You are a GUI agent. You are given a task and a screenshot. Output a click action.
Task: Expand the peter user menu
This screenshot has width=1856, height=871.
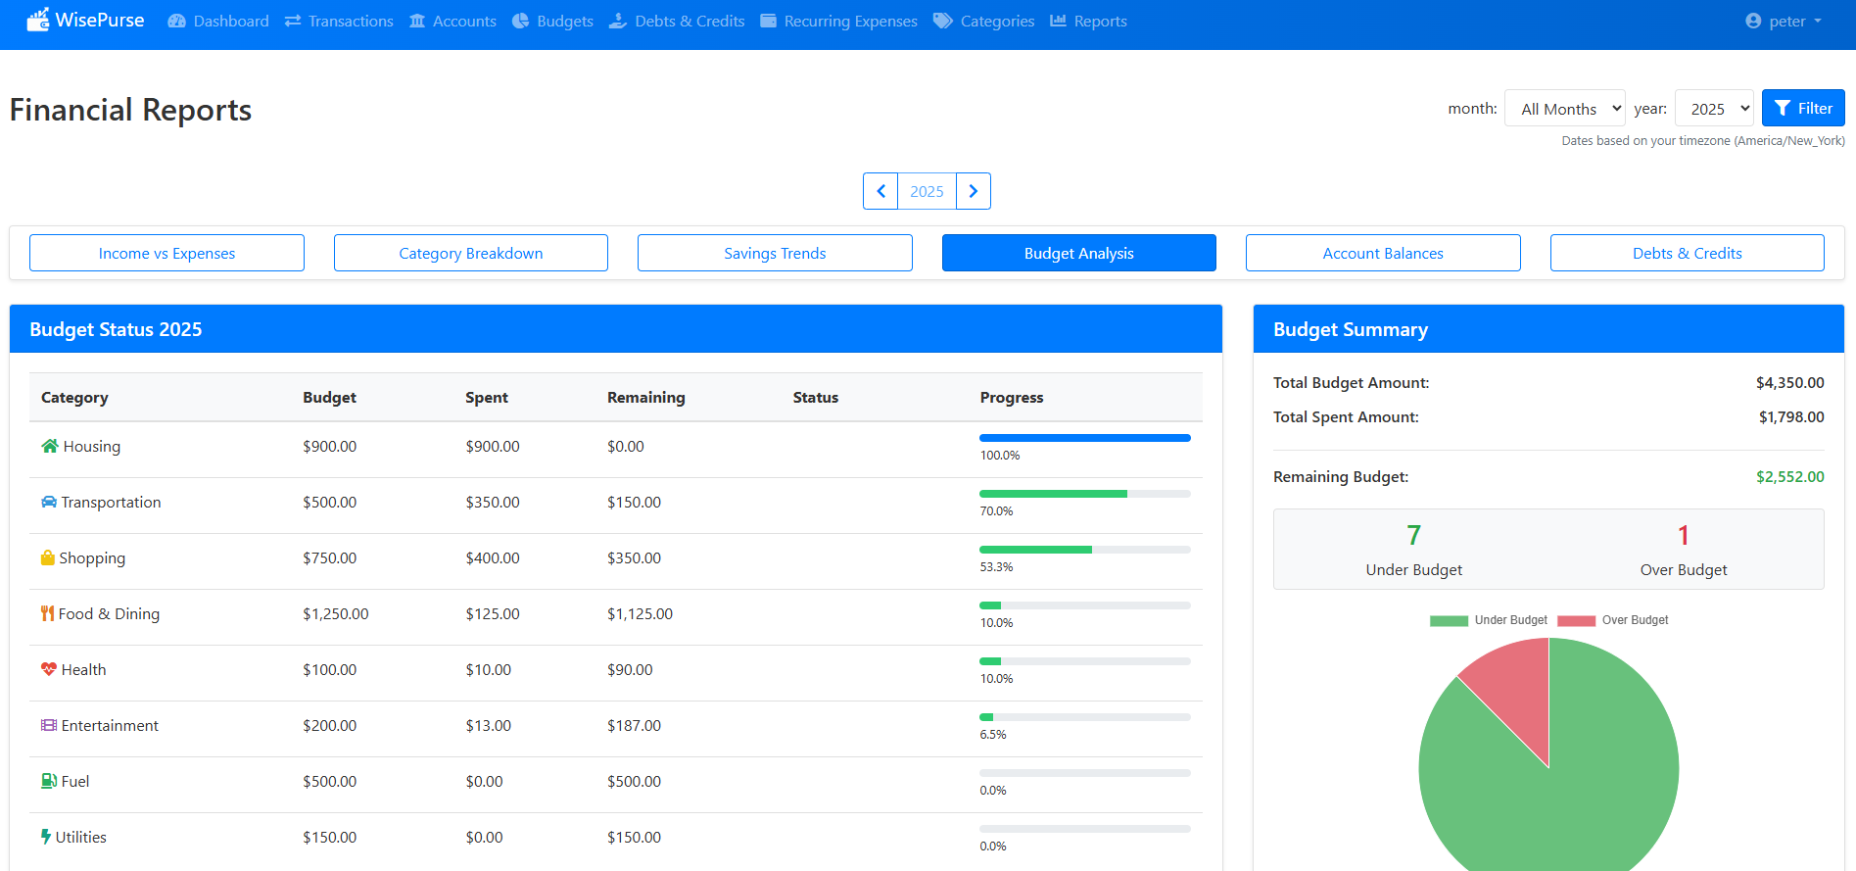pos(1784,21)
